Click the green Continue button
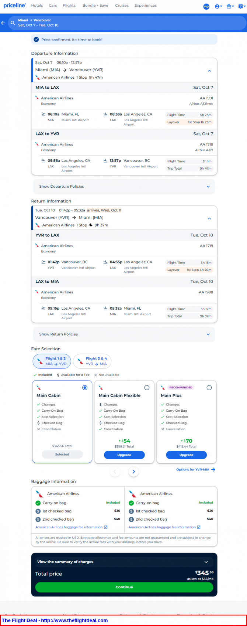The height and width of the screenshot is (626, 247). (124, 587)
